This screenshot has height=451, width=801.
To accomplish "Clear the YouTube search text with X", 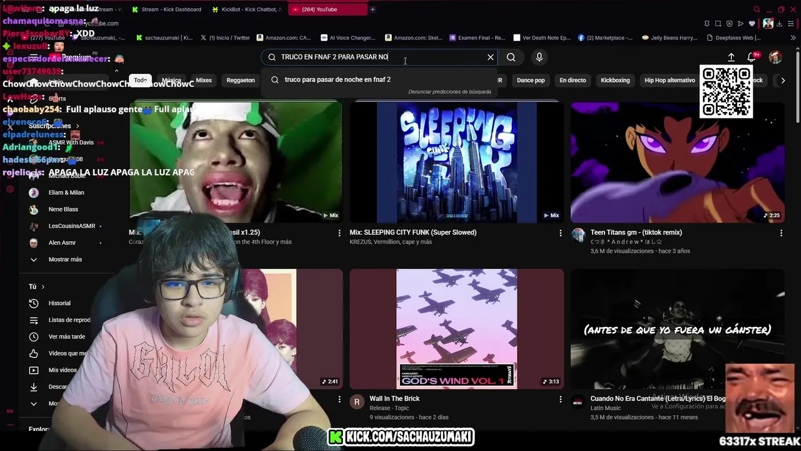I will point(491,57).
